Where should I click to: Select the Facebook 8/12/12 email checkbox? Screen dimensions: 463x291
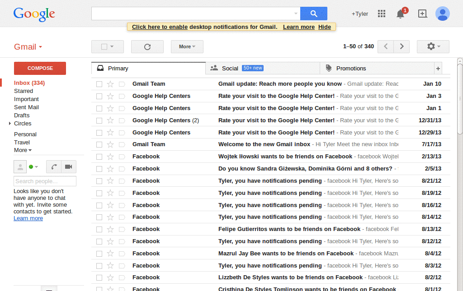(x=99, y=241)
